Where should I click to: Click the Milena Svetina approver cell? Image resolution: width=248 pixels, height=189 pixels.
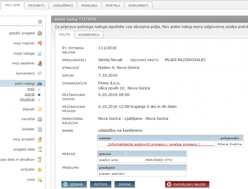pos(229,144)
